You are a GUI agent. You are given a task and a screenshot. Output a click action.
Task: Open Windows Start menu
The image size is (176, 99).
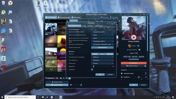[x=2, y=97]
